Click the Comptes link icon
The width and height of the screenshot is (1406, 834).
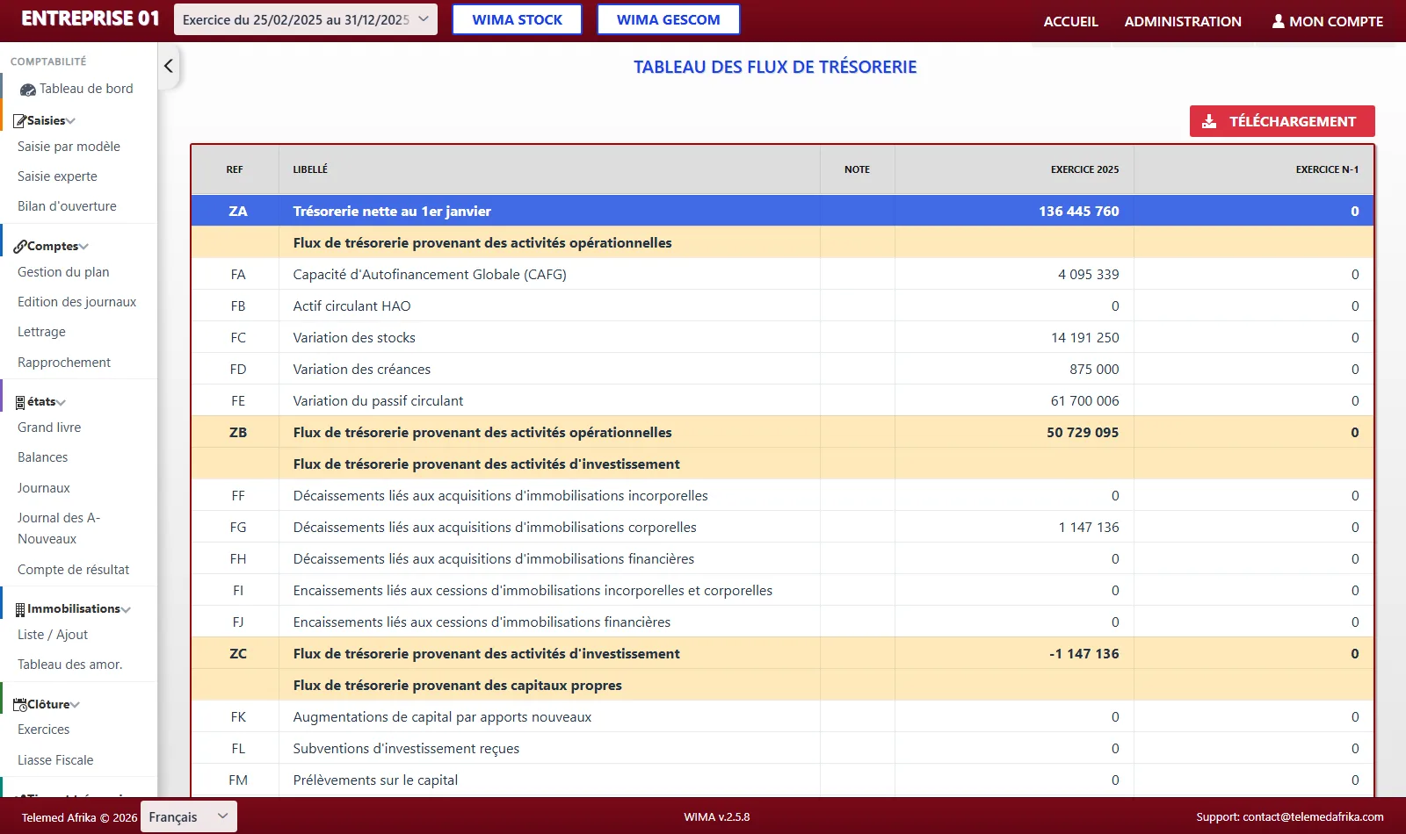[19, 247]
